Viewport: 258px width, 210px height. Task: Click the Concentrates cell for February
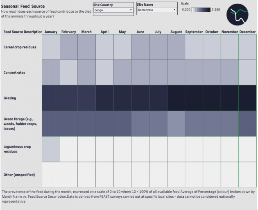click(x=68, y=72)
